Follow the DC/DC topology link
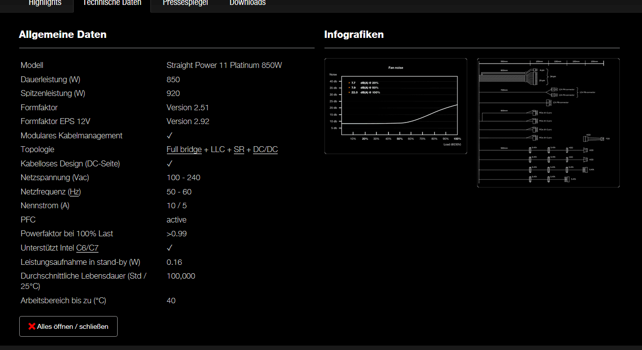The width and height of the screenshot is (642, 350). tap(265, 150)
